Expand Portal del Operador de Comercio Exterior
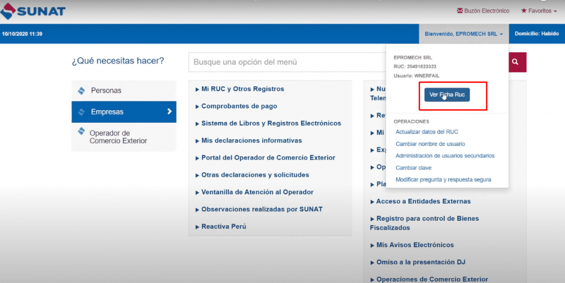This screenshot has width=565, height=283. click(265, 158)
